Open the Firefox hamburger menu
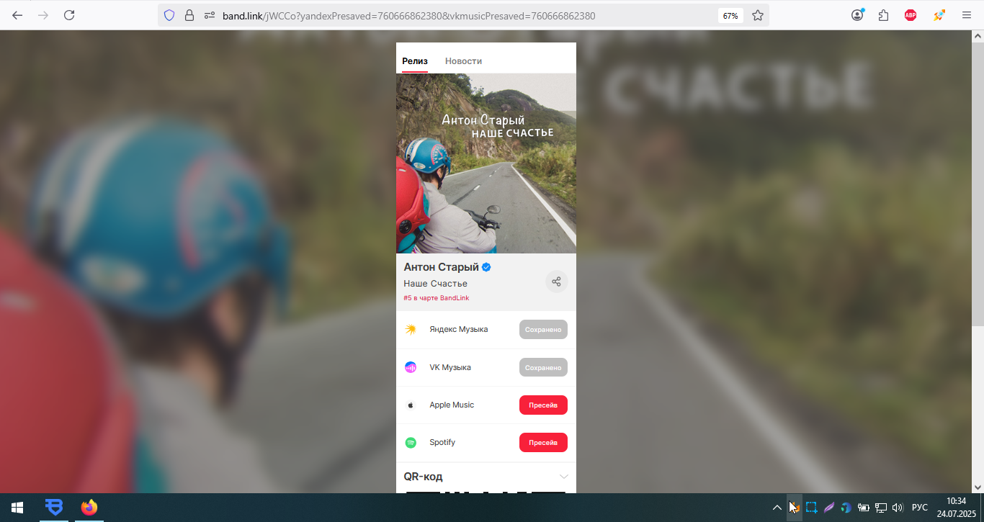The height and width of the screenshot is (522, 984). tap(967, 15)
